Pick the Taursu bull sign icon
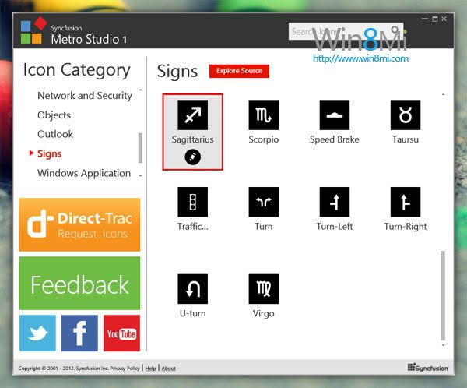Viewport: 467px width, 388px height. tap(406, 115)
